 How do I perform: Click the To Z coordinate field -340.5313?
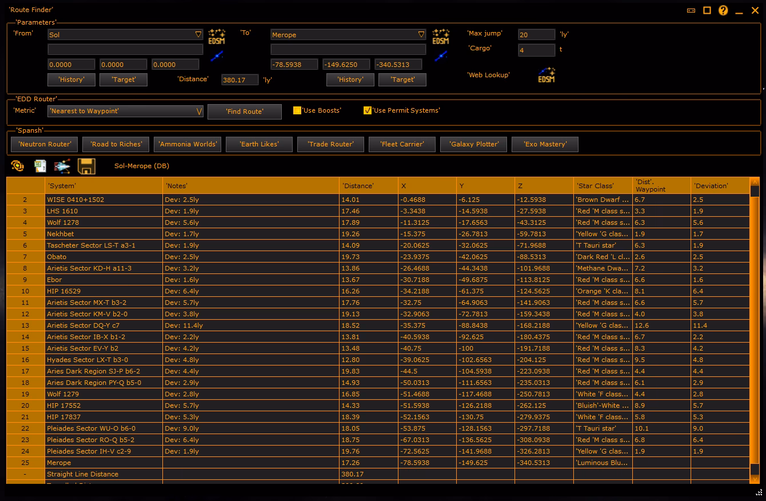pos(398,65)
